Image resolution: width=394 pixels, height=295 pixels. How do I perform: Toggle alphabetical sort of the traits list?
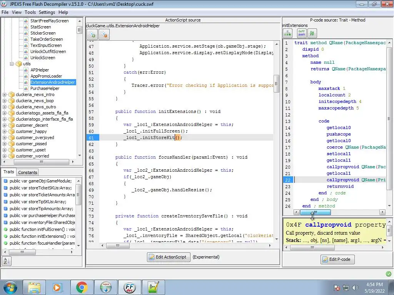(x=7, y=261)
